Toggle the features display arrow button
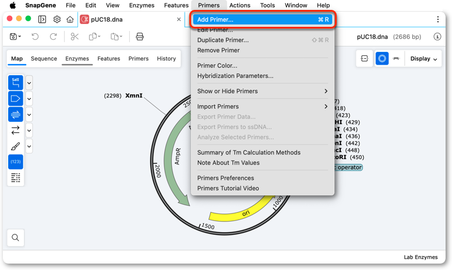Screen dimensions: 452x270 point(16,99)
